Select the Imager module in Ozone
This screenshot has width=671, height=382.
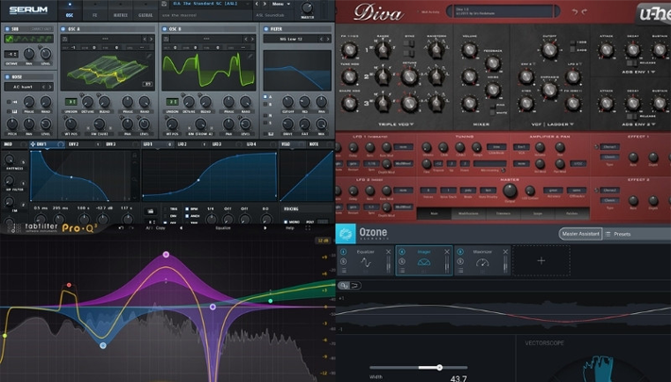pos(423,260)
